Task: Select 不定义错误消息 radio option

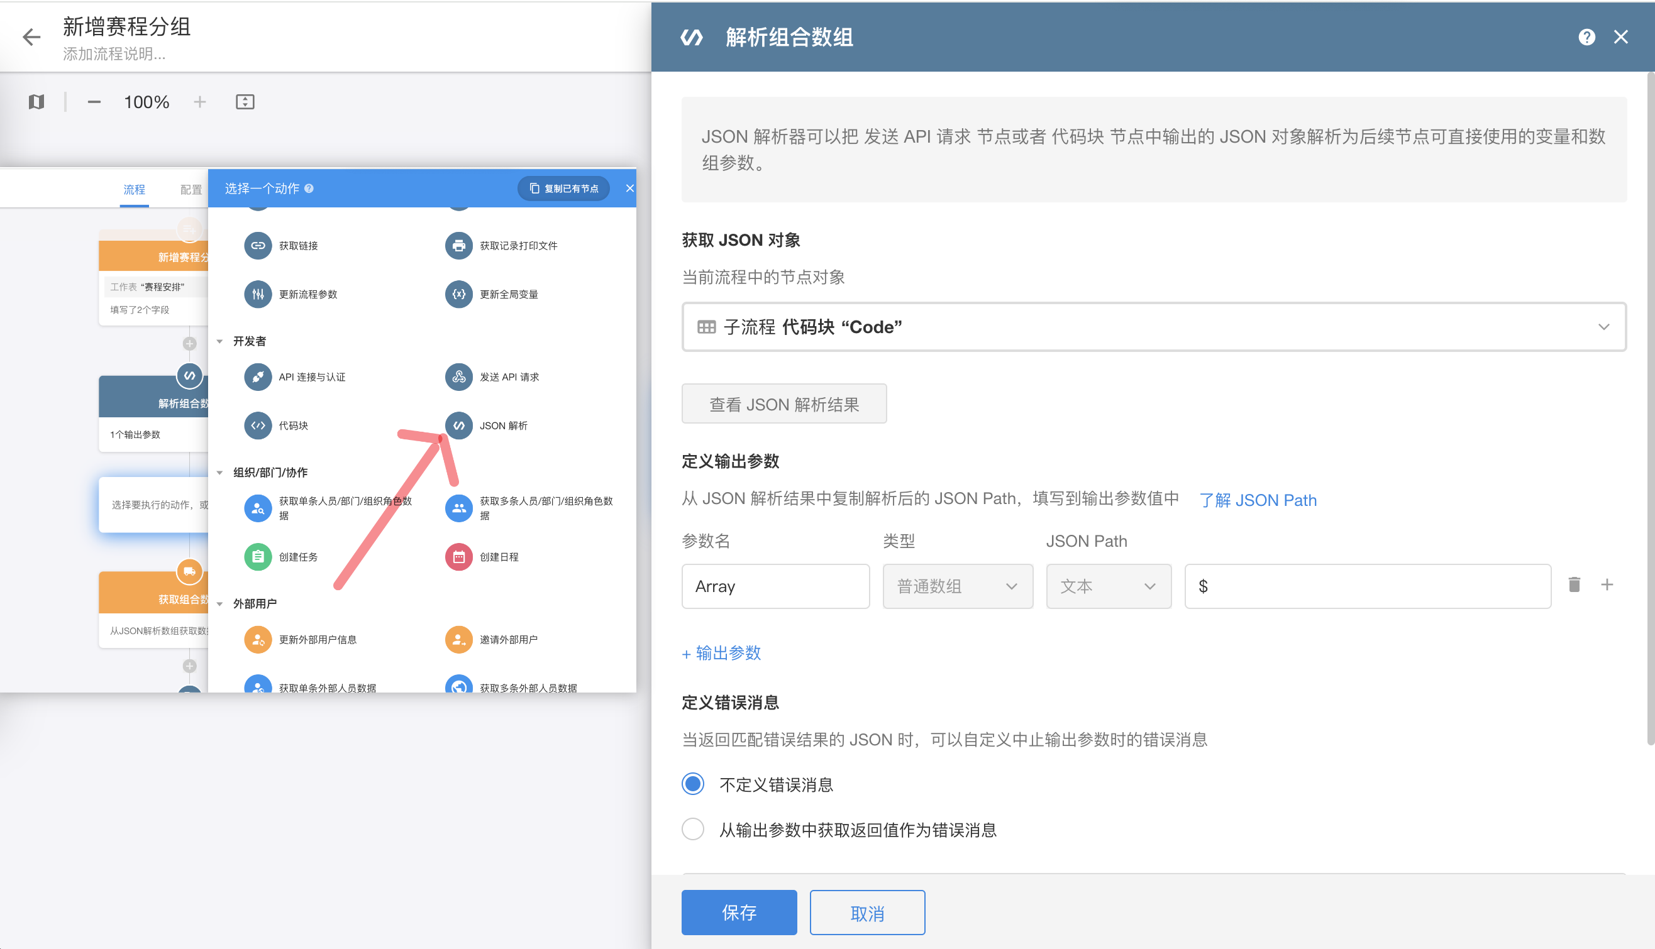Action: 692,784
